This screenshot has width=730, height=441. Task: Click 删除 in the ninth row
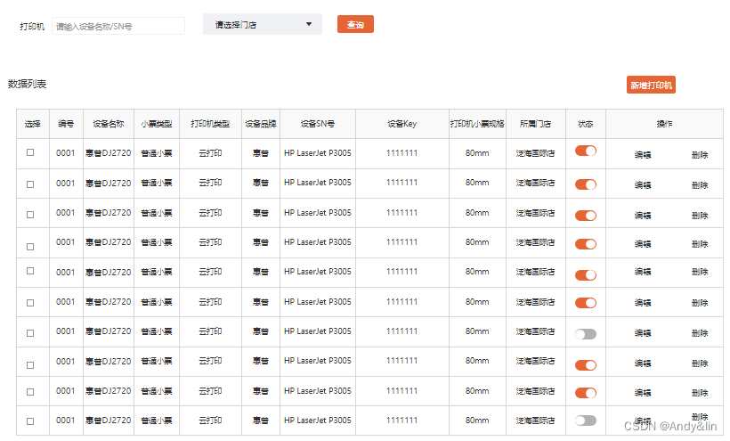[700, 393]
